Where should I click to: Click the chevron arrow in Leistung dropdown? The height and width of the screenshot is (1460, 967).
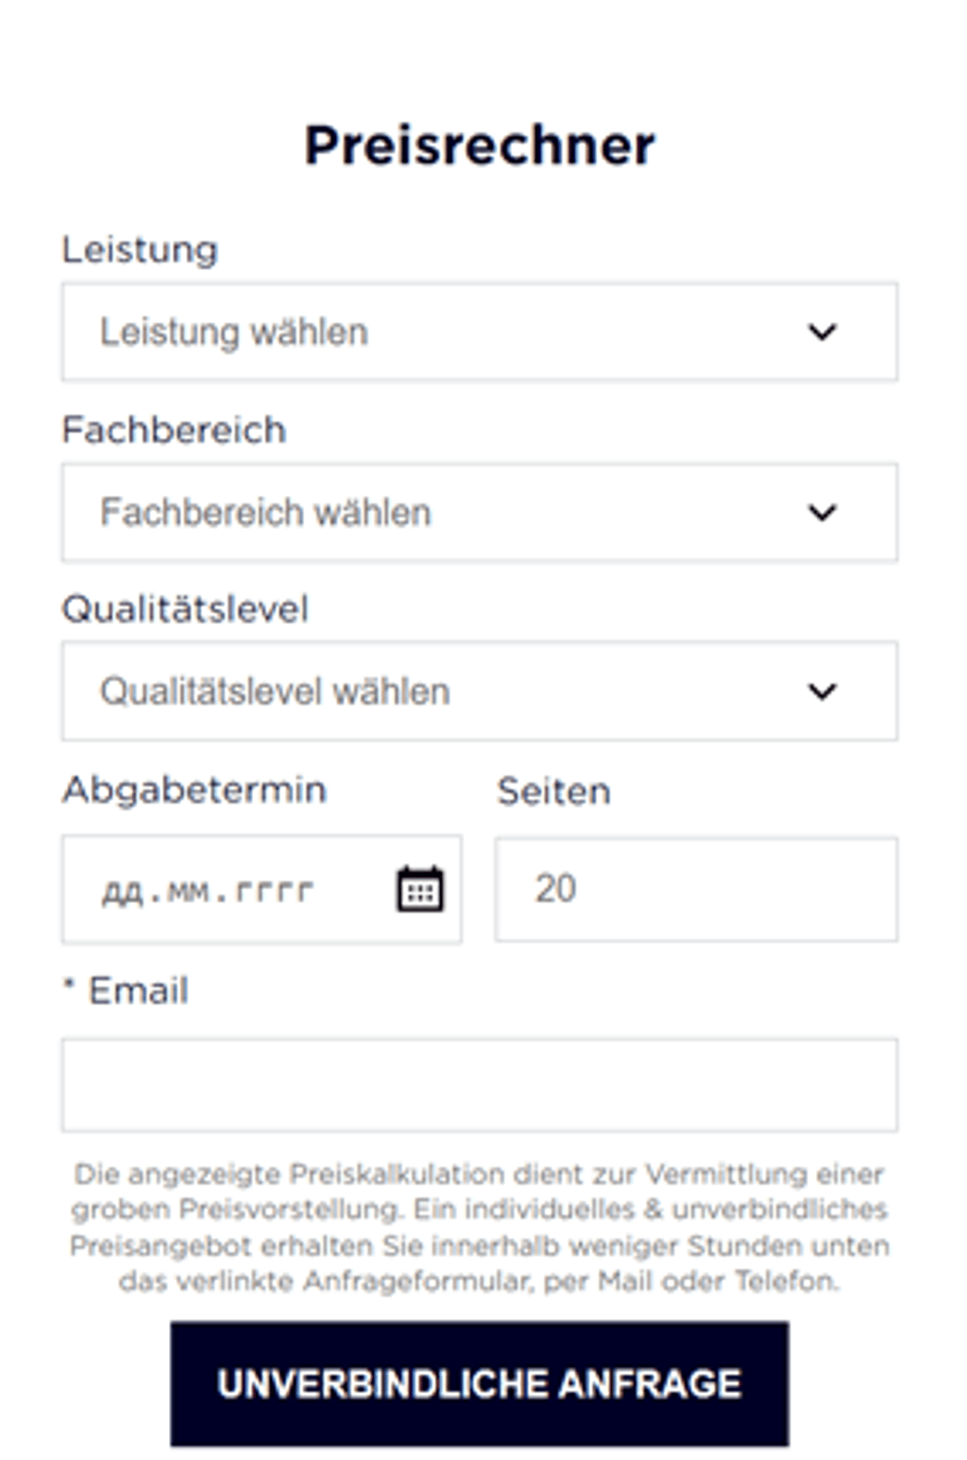822,332
